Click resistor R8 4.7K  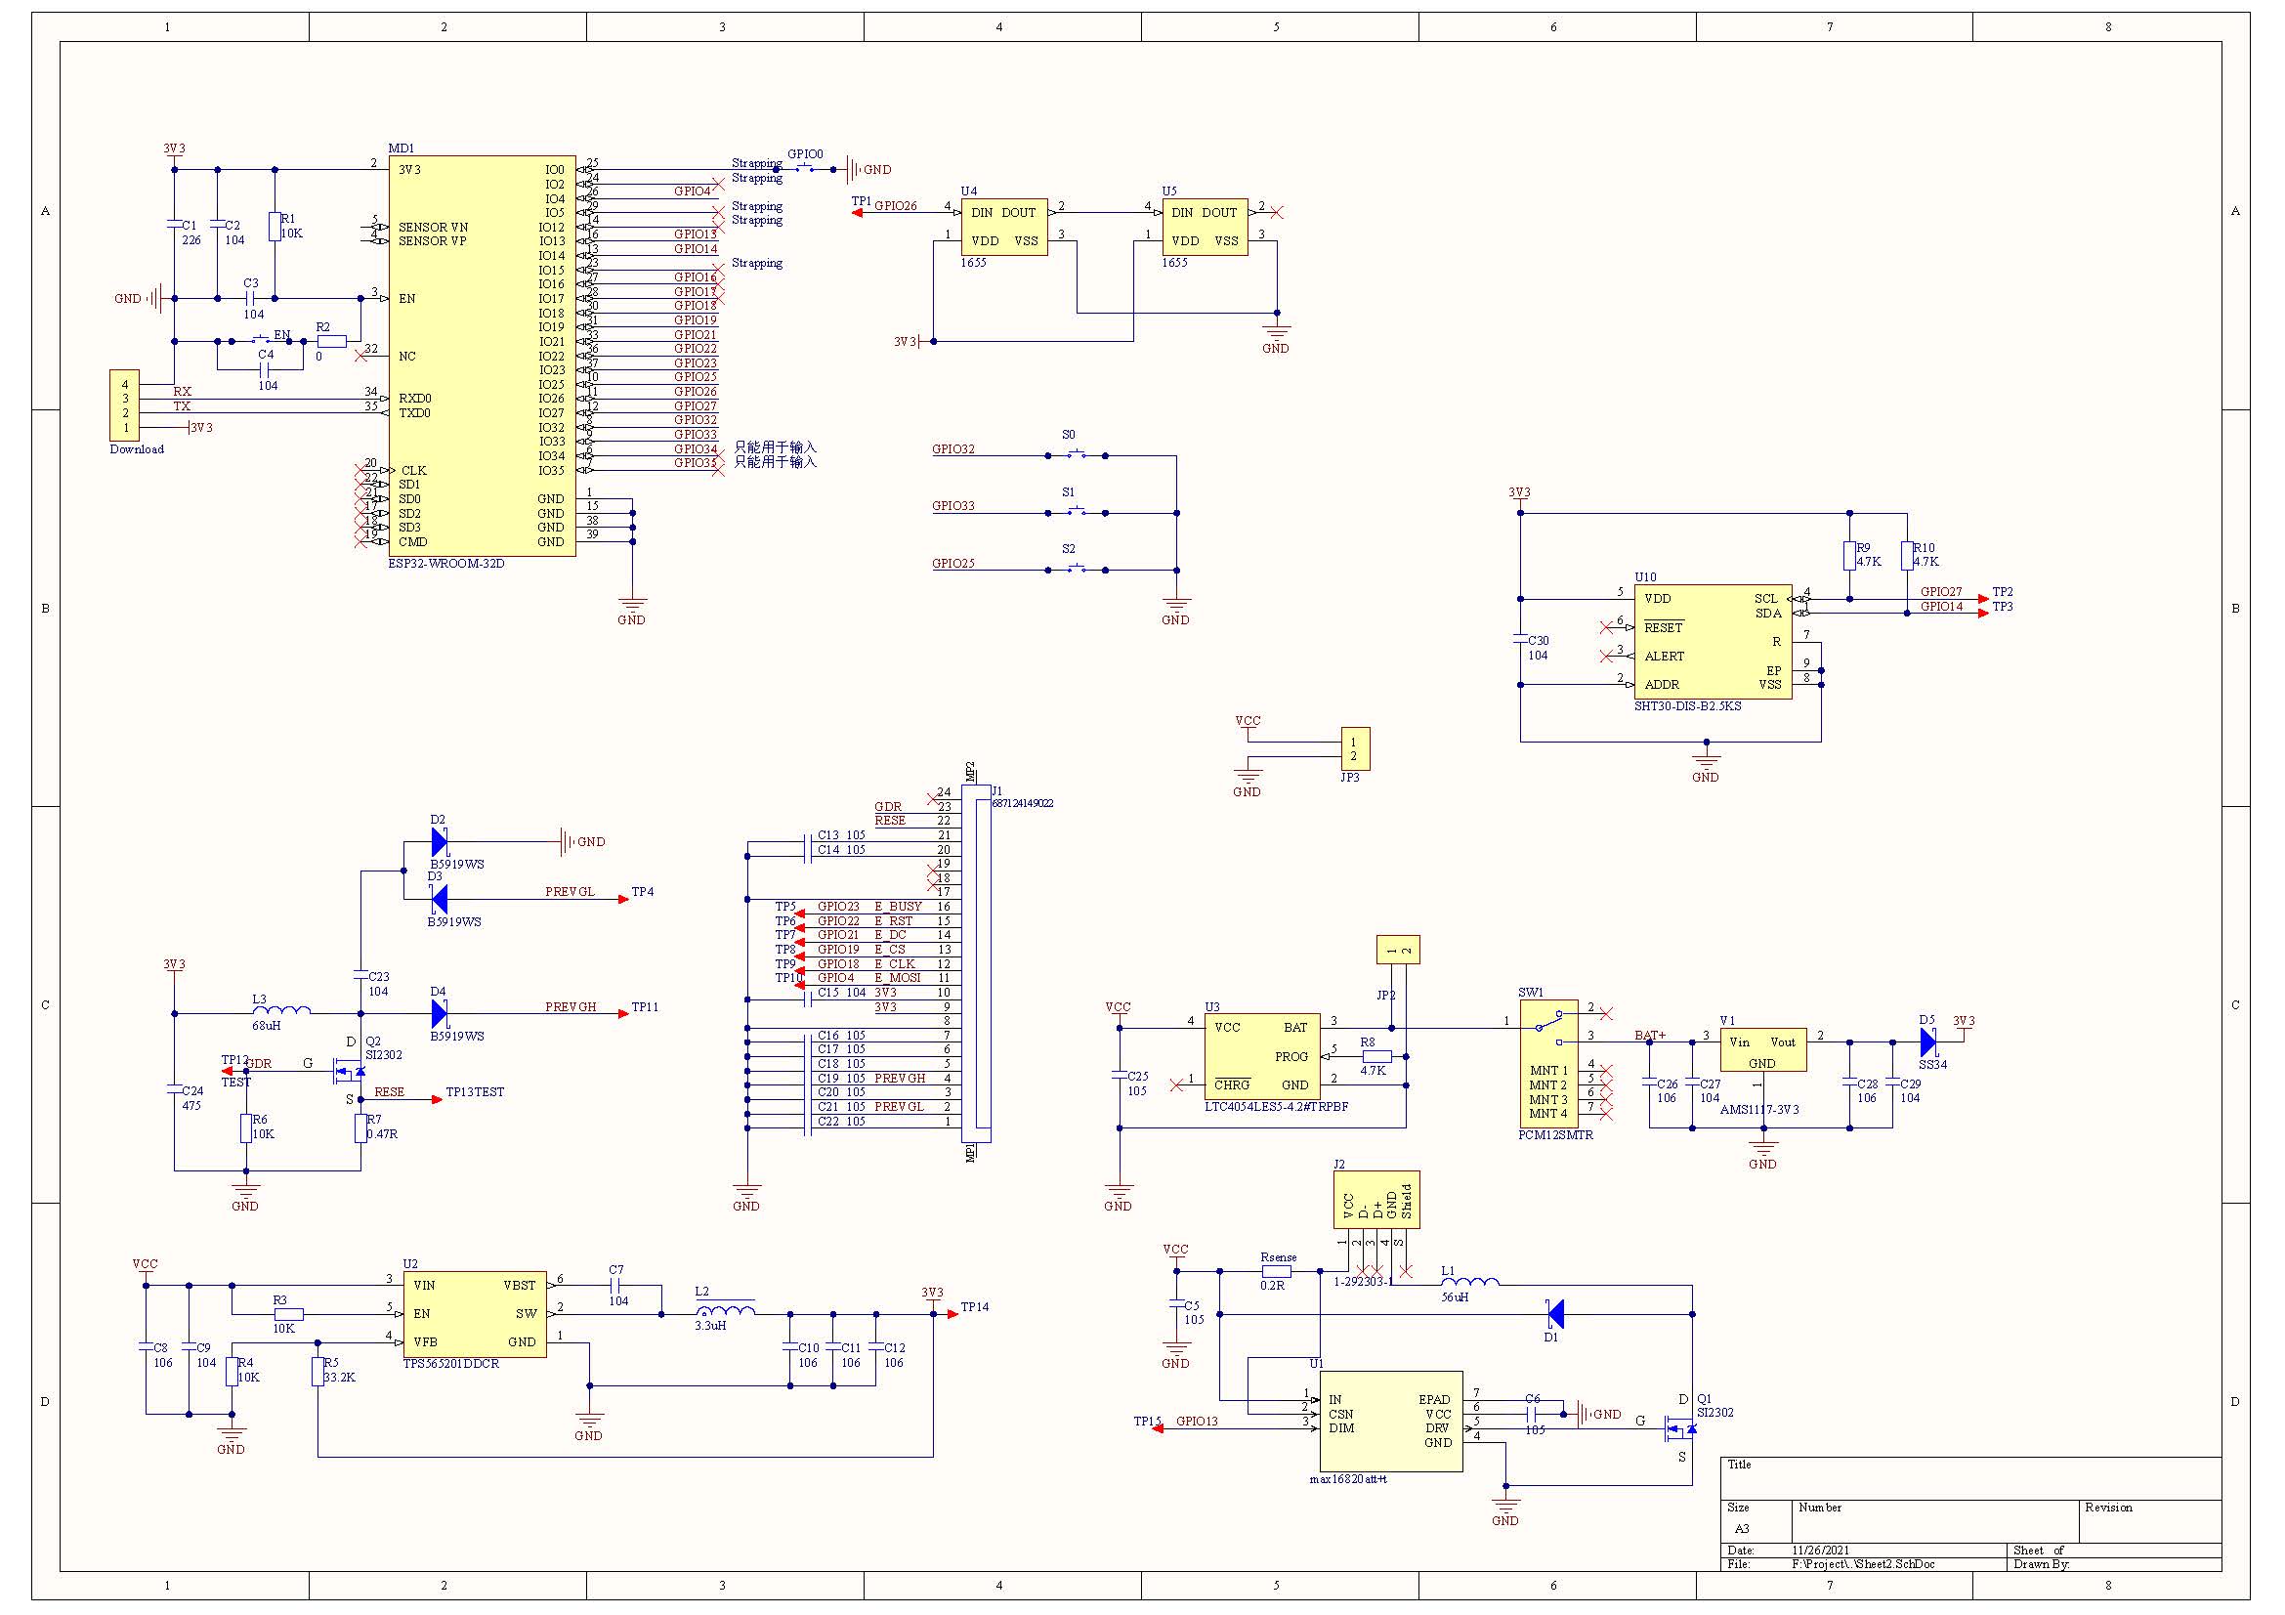[x=1376, y=1057]
